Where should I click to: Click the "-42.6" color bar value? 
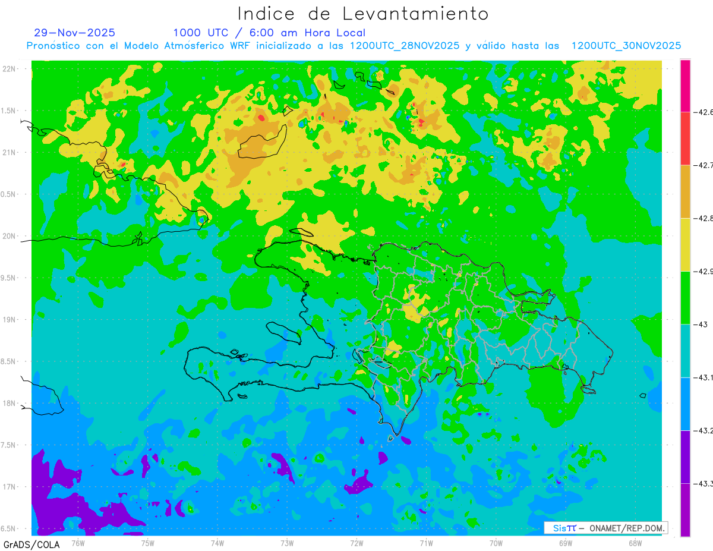pos(703,112)
